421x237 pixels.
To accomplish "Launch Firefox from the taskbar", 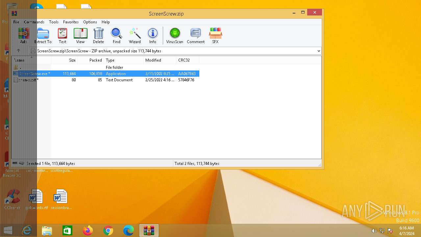I will tap(88, 231).
